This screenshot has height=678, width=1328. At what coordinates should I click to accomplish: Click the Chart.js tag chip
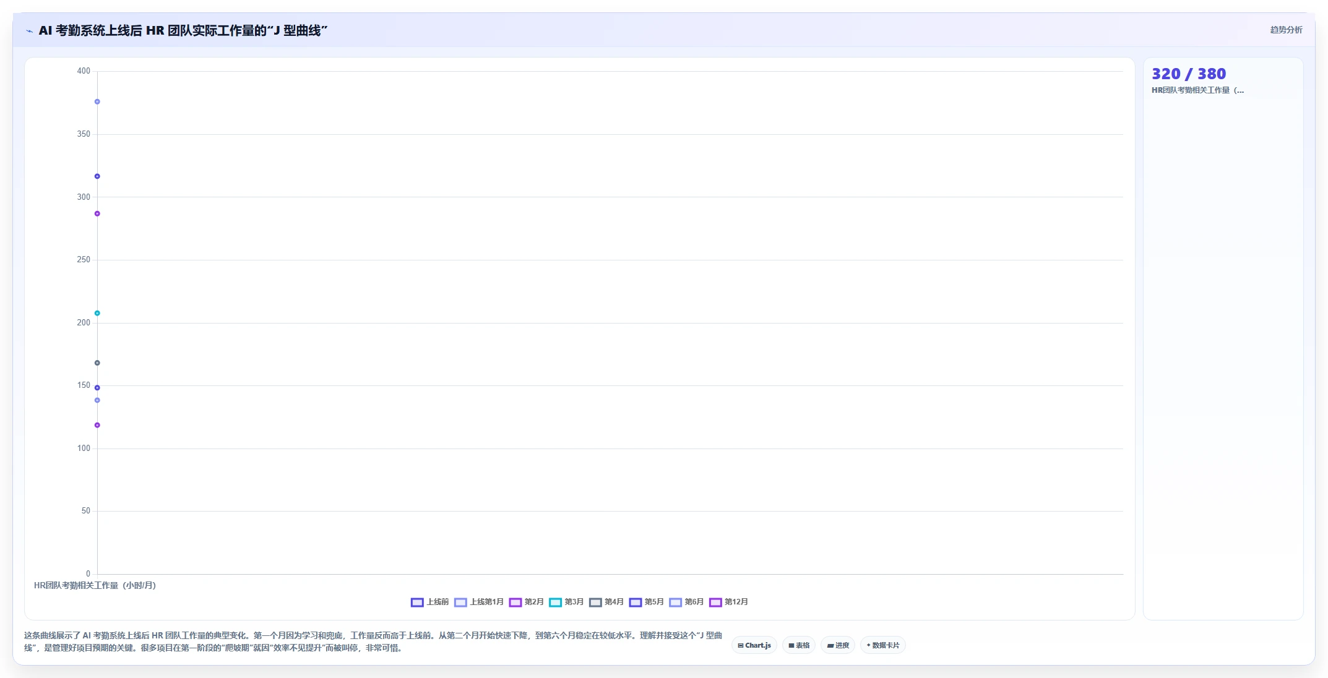754,645
